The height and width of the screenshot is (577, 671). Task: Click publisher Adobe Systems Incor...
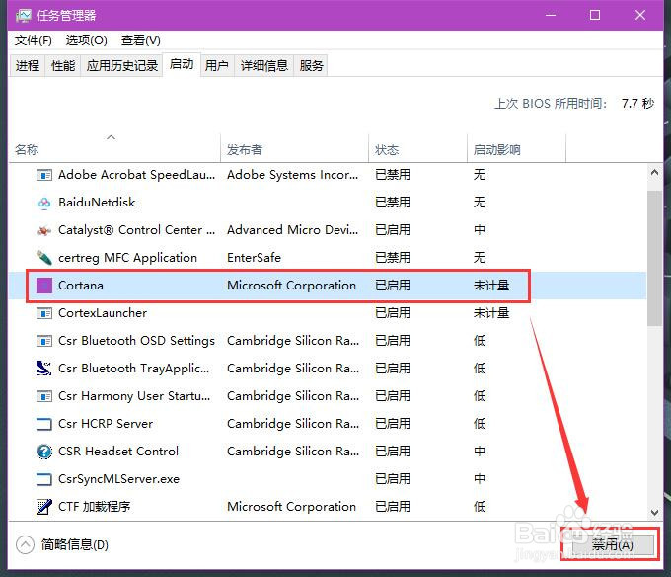(293, 175)
